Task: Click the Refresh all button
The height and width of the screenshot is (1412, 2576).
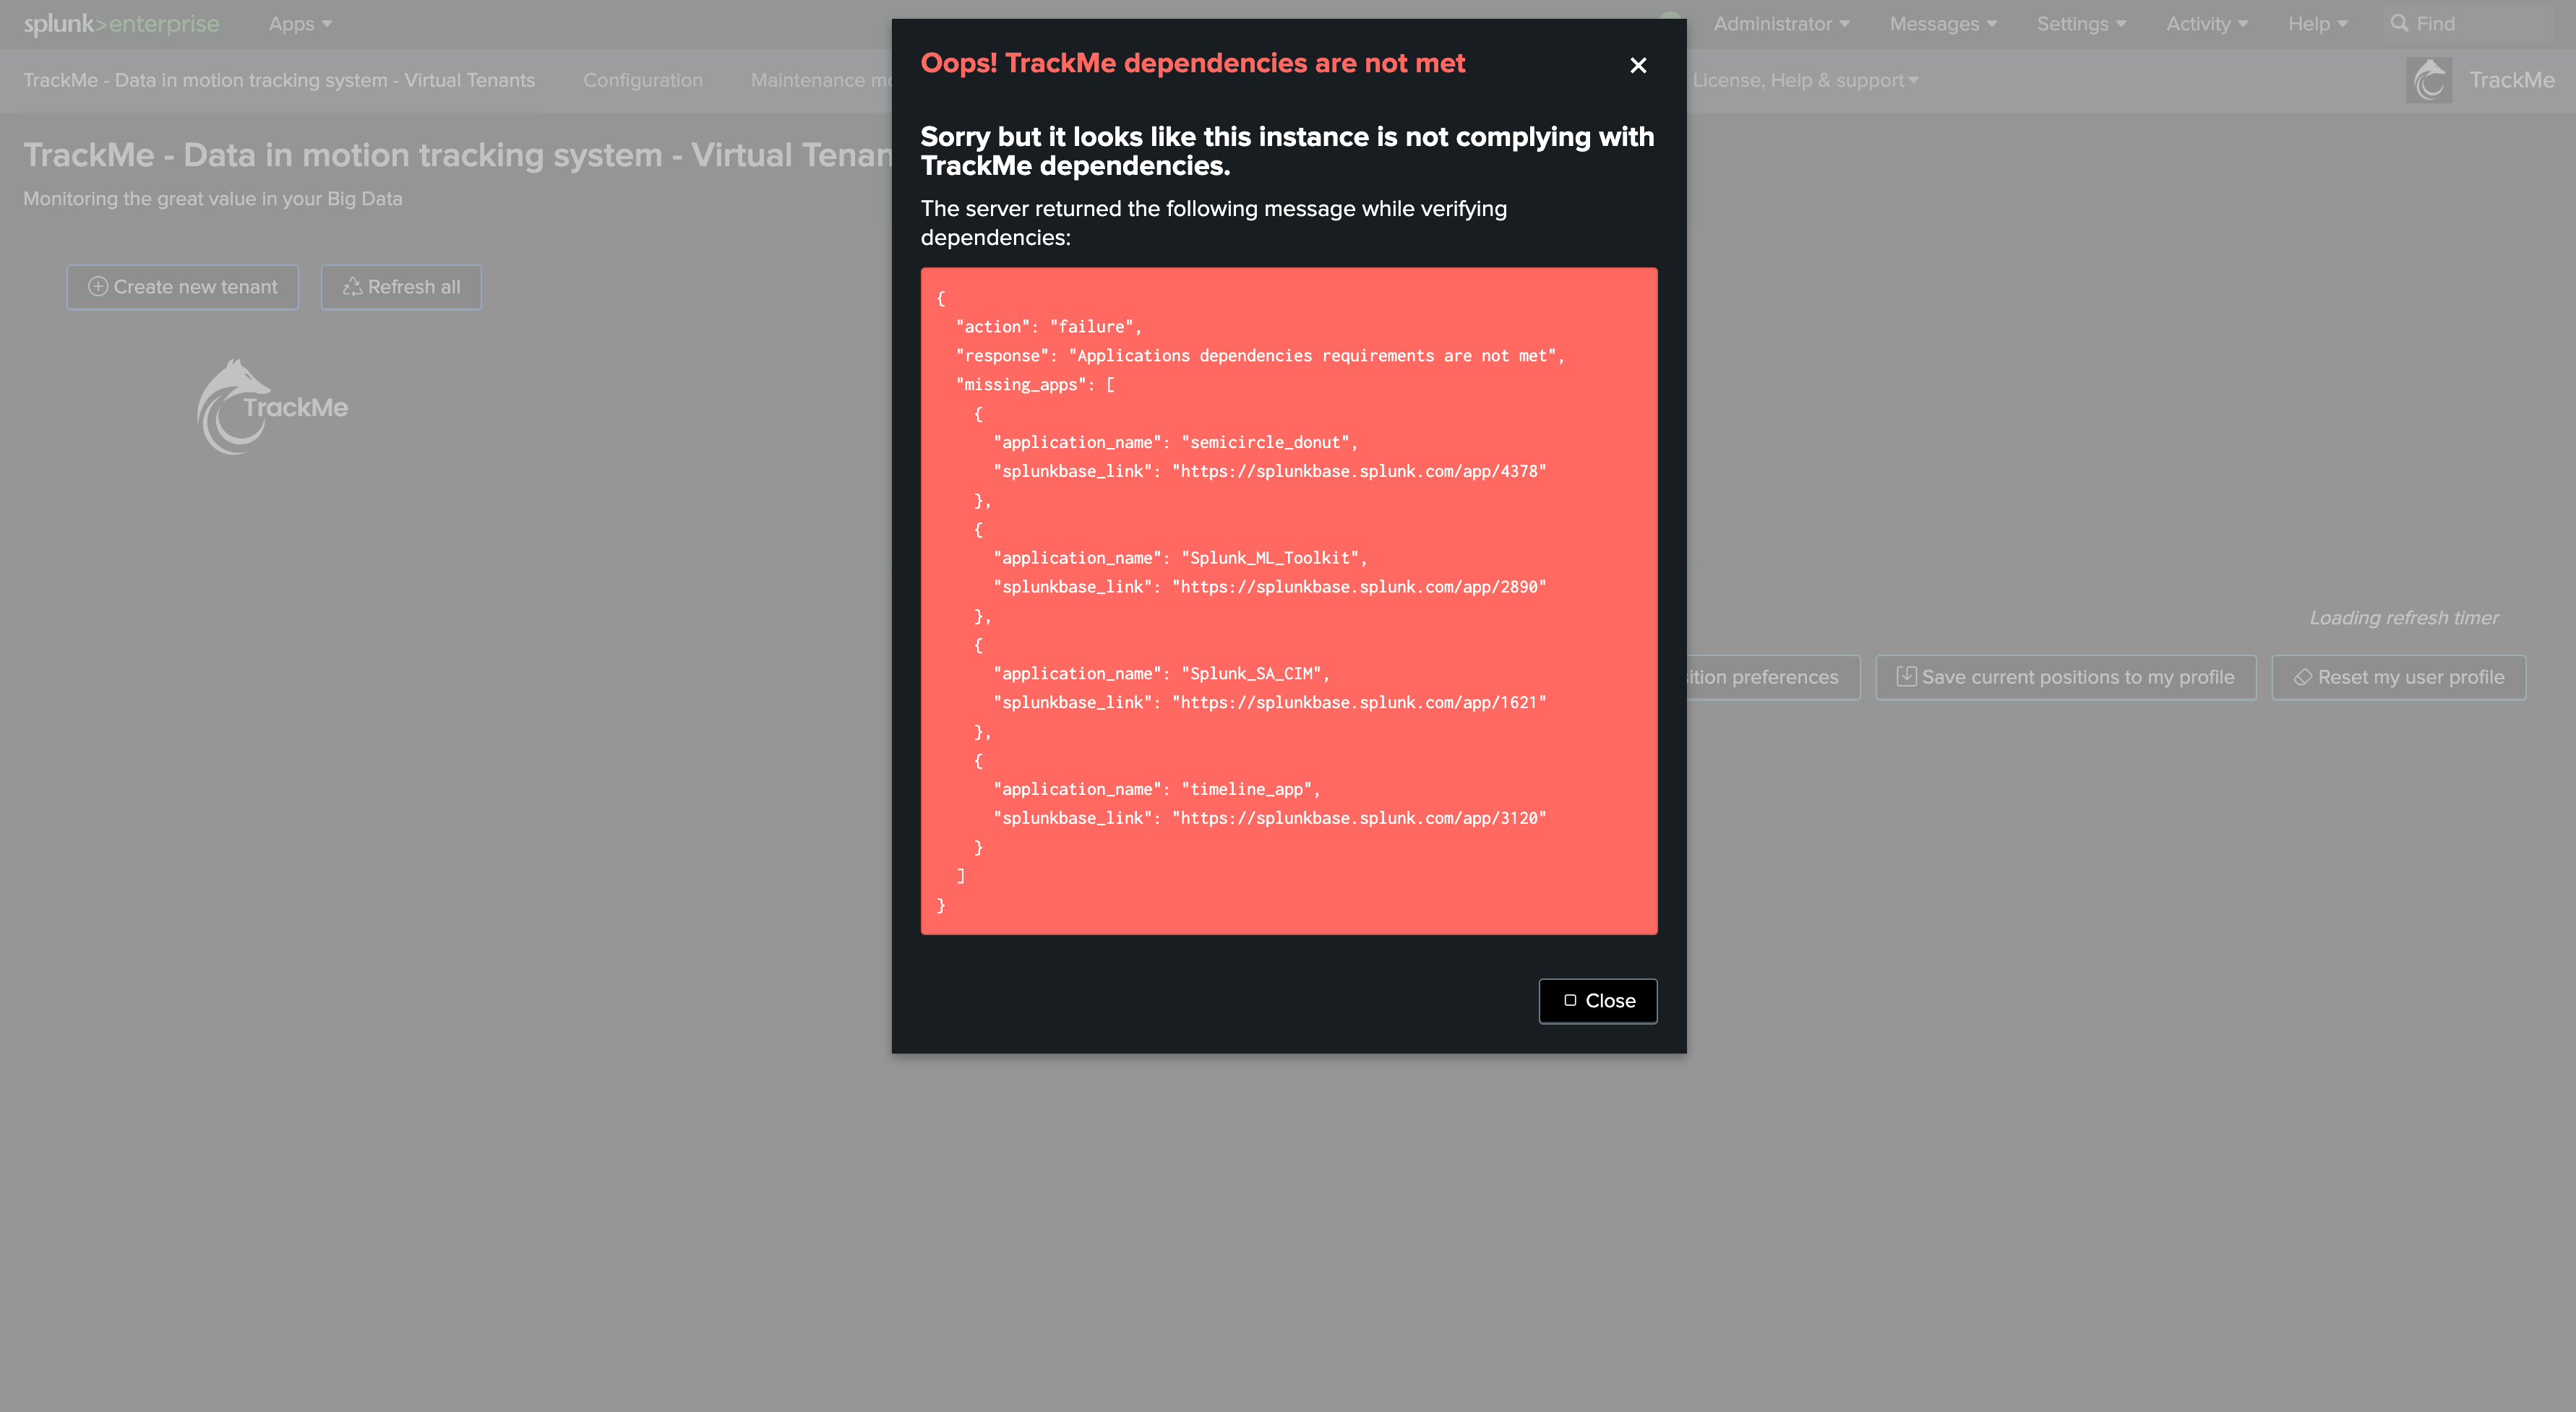Action: [x=401, y=287]
